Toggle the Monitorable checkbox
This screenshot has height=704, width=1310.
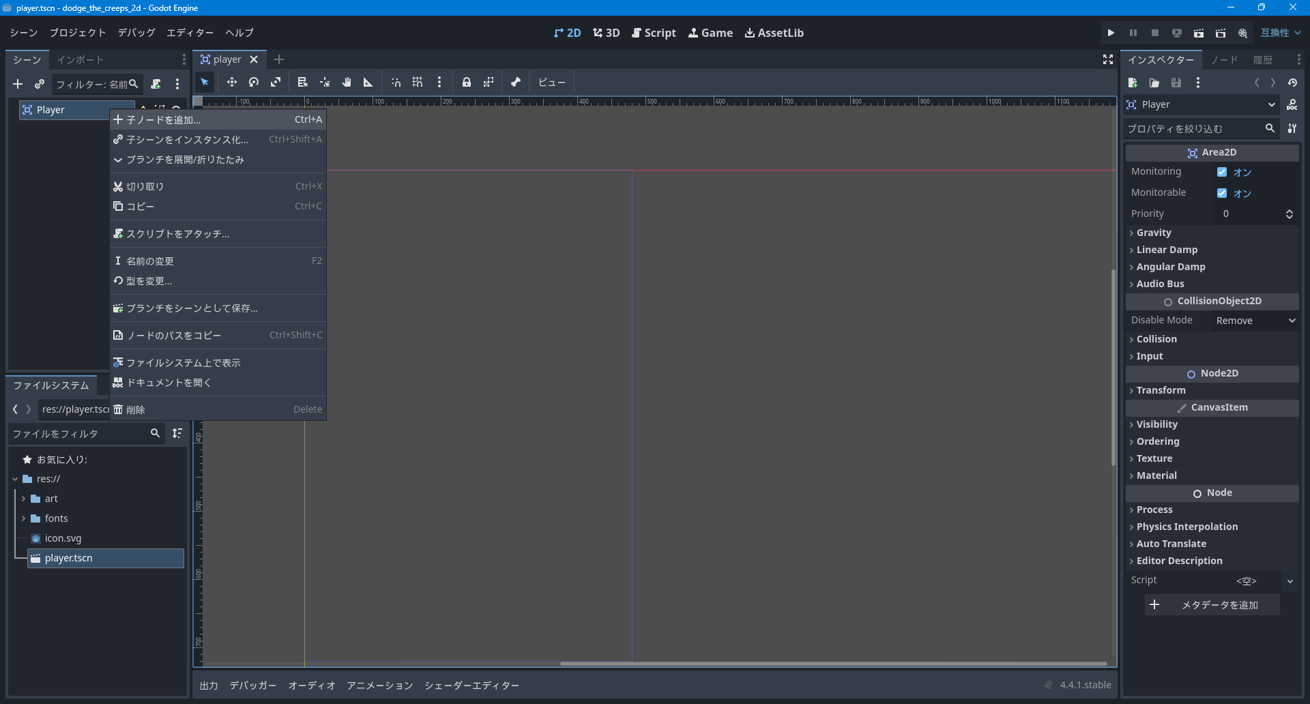click(1222, 193)
